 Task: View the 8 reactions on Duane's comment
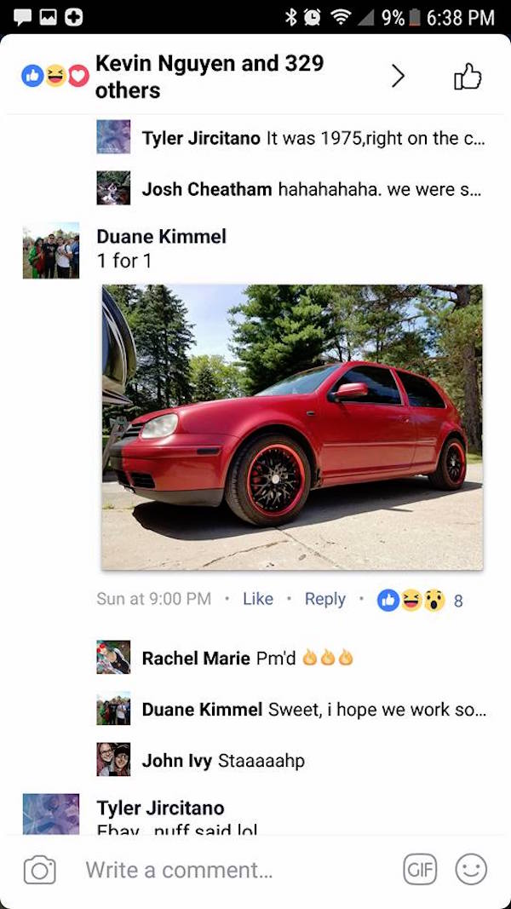pyautogui.click(x=420, y=601)
